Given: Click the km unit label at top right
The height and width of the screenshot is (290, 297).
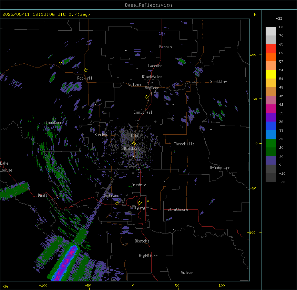Looking at the screenshot, I should click(257, 14).
